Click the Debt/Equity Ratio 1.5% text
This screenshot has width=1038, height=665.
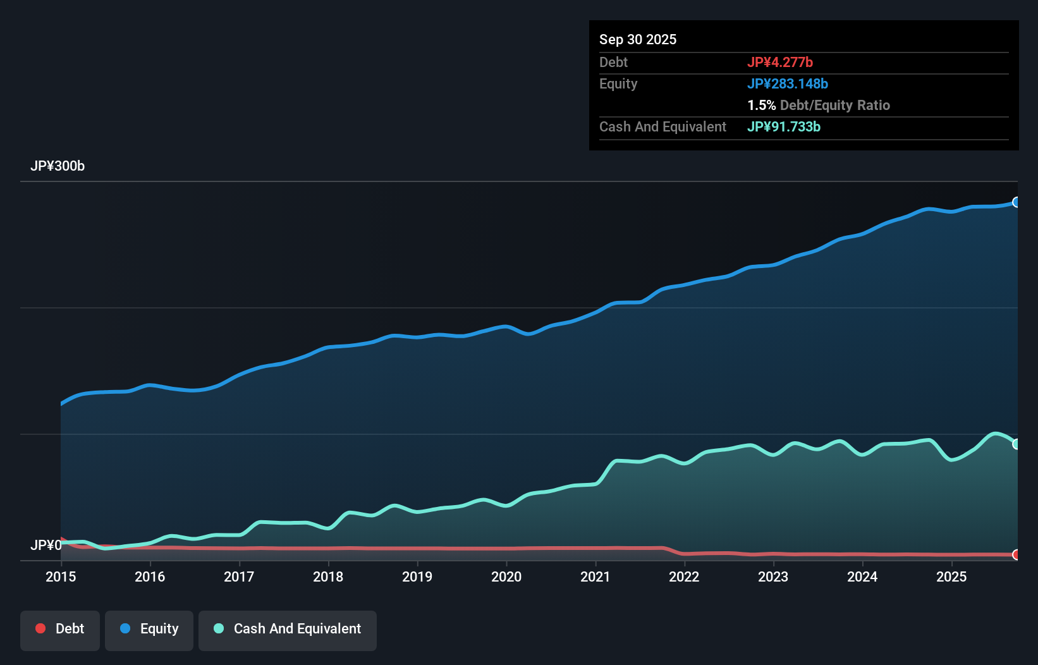pos(819,105)
